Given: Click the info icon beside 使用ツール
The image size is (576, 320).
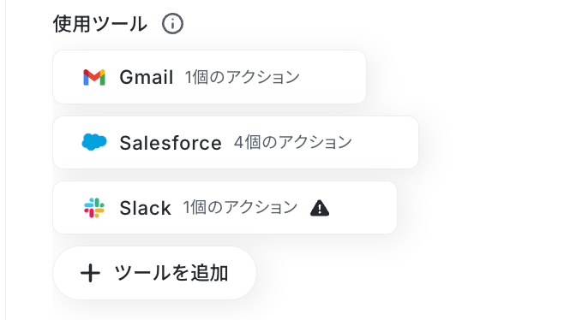Looking at the screenshot, I should [x=172, y=24].
